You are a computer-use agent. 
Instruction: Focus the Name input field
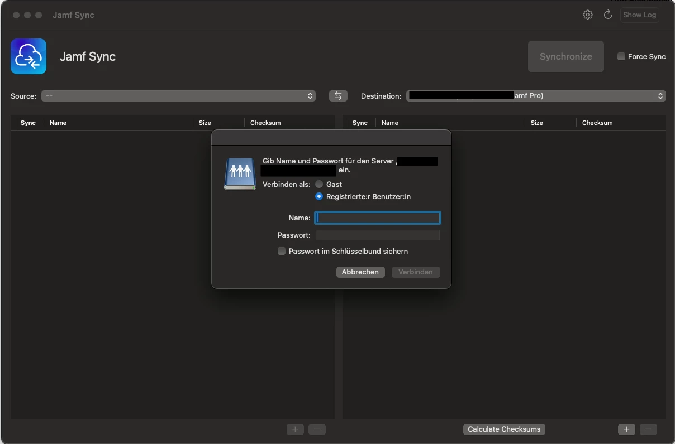click(378, 218)
